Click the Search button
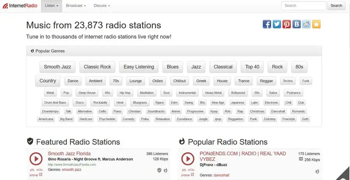This screenshot has height=180, width=350. [x=336, y=6]
